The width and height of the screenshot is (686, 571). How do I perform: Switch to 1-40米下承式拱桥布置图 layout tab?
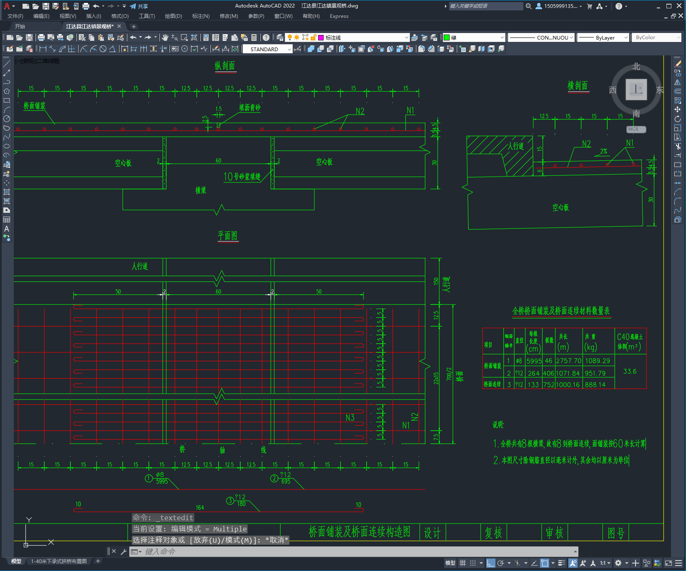coord(59,561)
